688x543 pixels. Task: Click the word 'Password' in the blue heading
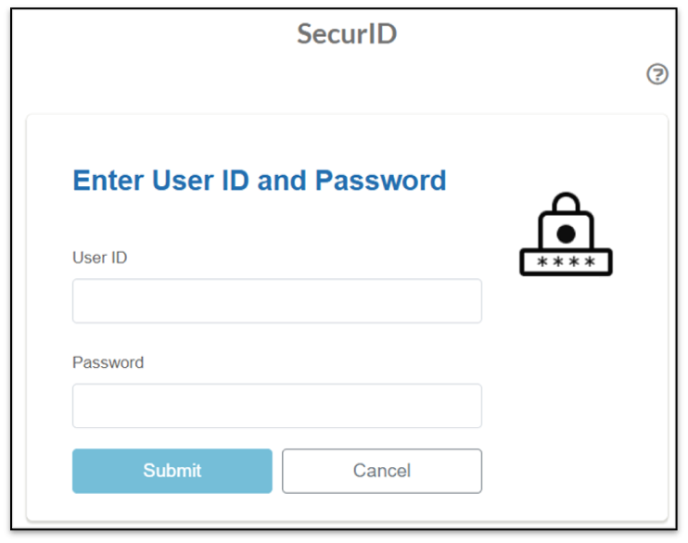coord(380,180)
